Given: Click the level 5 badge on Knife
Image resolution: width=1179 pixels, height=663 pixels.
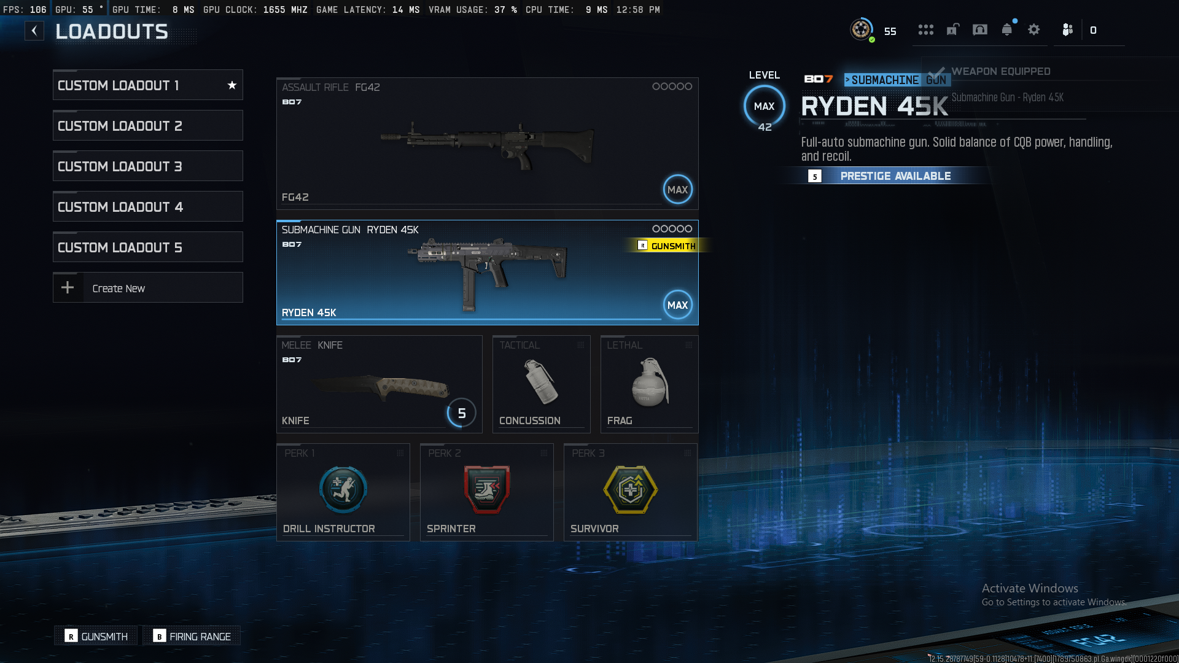Looking at the screenshot, I should coord(462,413).
